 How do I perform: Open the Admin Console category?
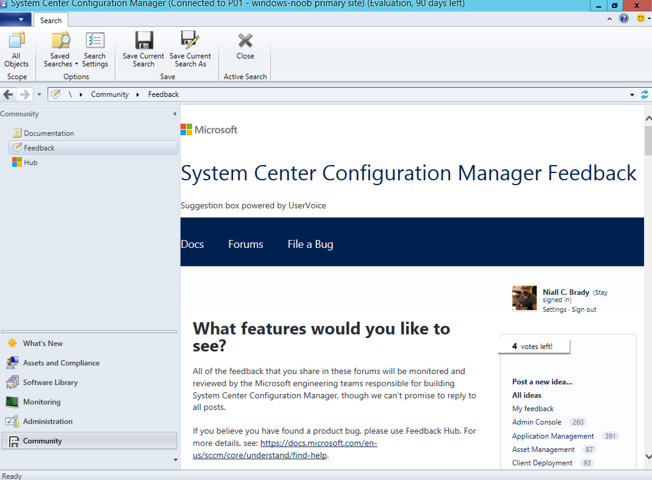537,422
